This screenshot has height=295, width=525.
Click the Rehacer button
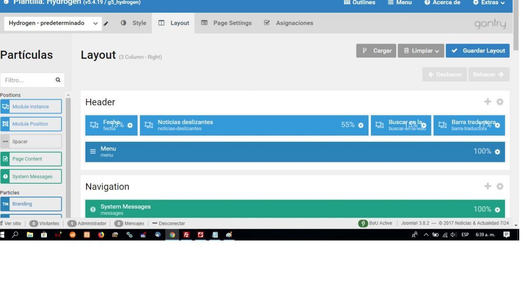point(489,74)
